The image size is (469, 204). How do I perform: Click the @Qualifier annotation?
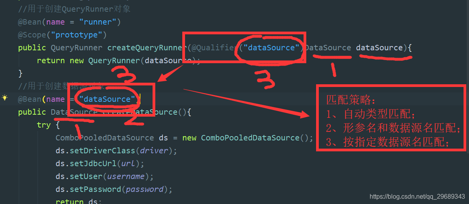[214, 48]
